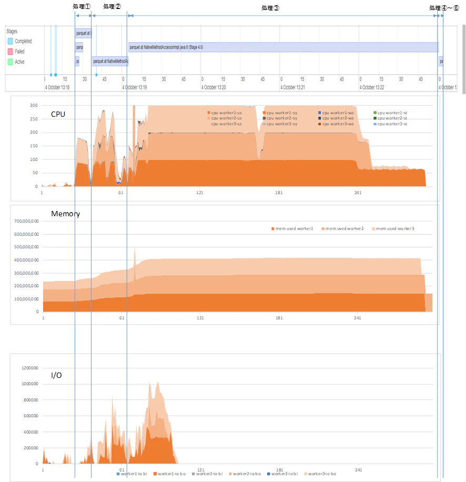Viewport: 466px width, 482px height.
Task: Click the 'cpu worker1-us' legend color swatch
Action: point(209,113)
